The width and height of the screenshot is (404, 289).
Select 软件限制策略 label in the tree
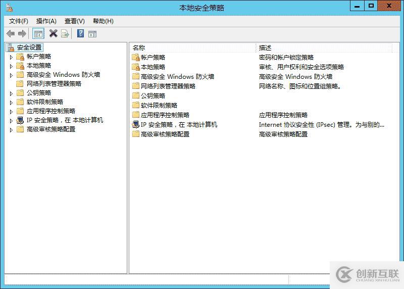(45, 102)
